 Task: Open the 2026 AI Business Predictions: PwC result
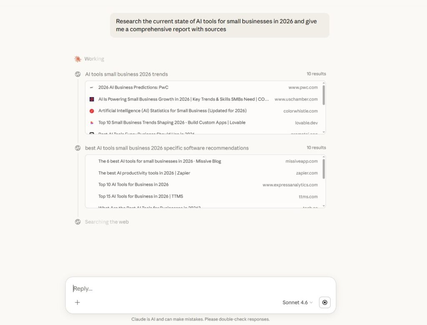coord(133,87)
